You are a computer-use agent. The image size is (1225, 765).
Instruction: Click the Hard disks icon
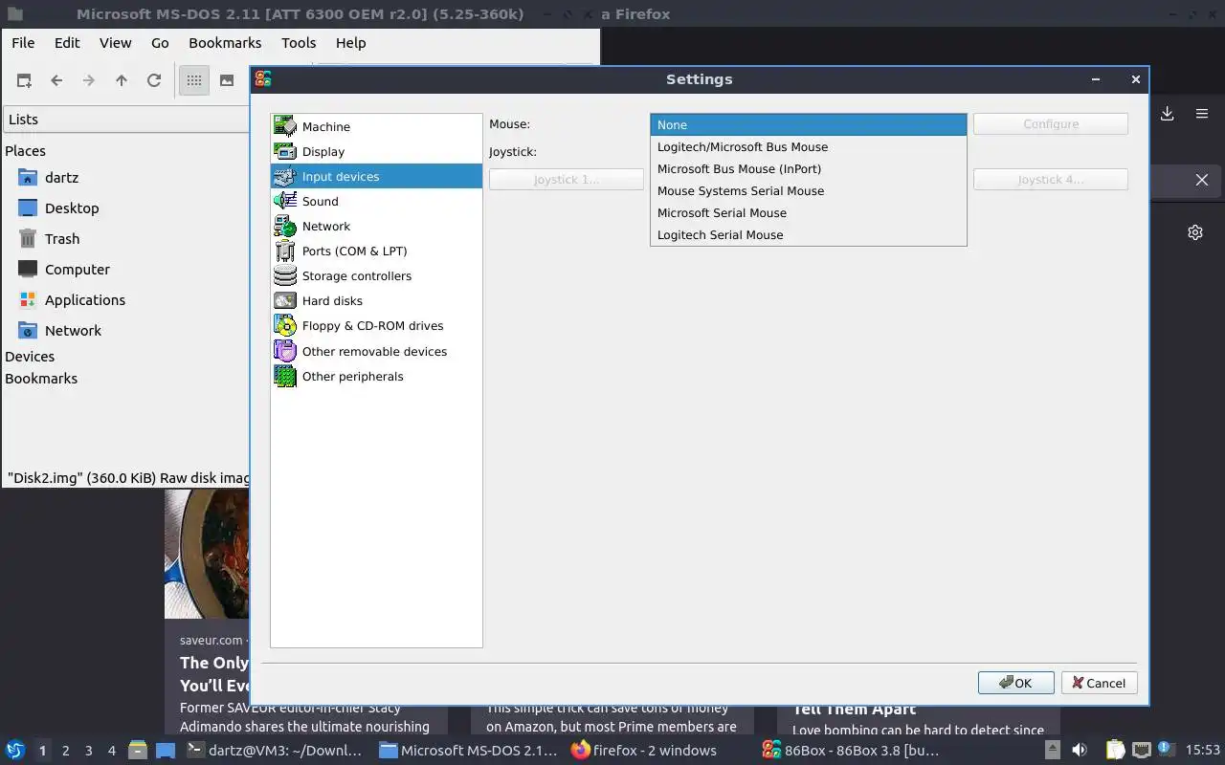[285, 300]
